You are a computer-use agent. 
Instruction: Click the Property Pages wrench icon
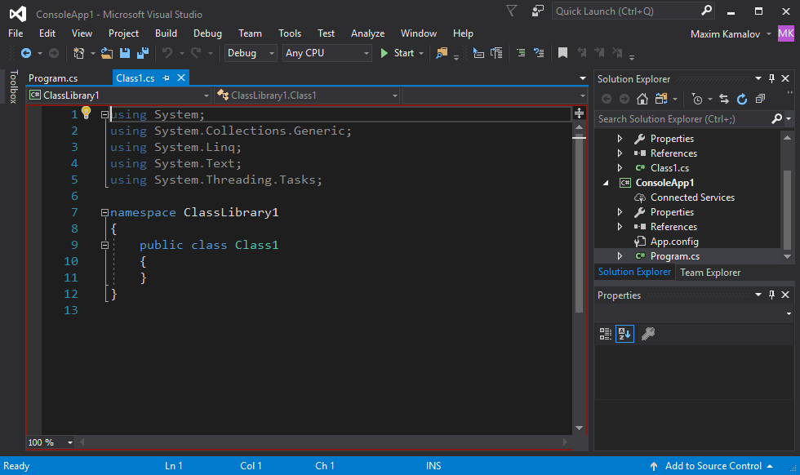(x=648, y=334)
